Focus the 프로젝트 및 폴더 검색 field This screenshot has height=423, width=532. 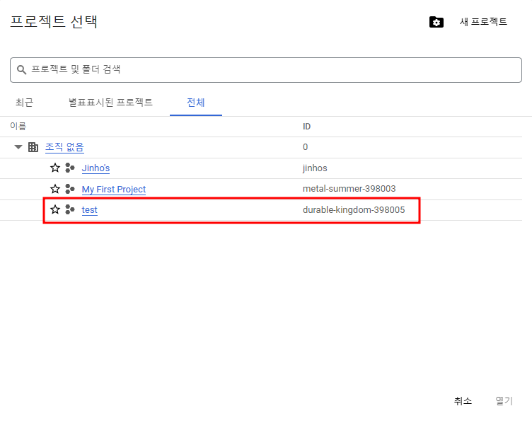266,70
